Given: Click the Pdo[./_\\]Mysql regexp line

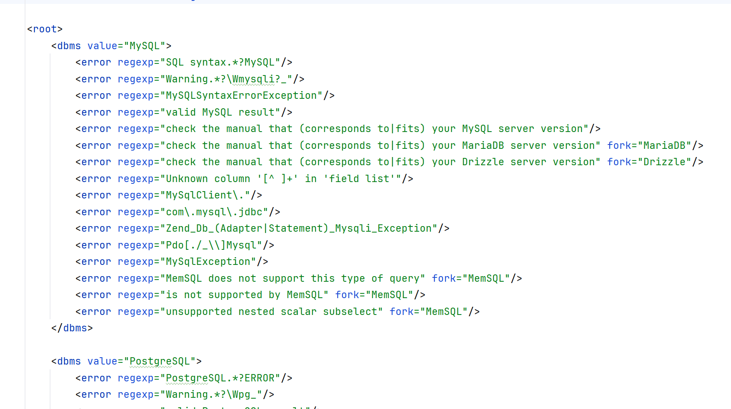Looking at the screenshot, I should pos(175,245).
